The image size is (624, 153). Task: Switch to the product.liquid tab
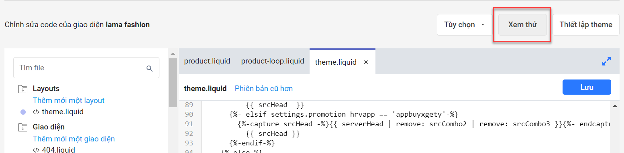click(x=207, y=61)
